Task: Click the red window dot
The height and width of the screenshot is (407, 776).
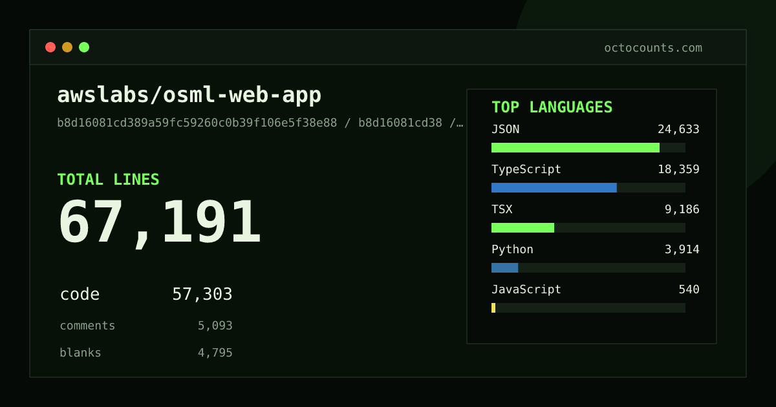Action: [x=50, y=47]
